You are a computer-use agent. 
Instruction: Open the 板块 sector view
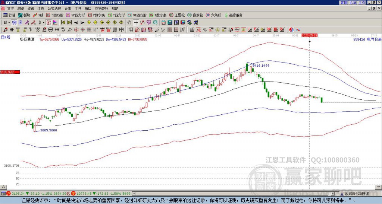point(24,15)
